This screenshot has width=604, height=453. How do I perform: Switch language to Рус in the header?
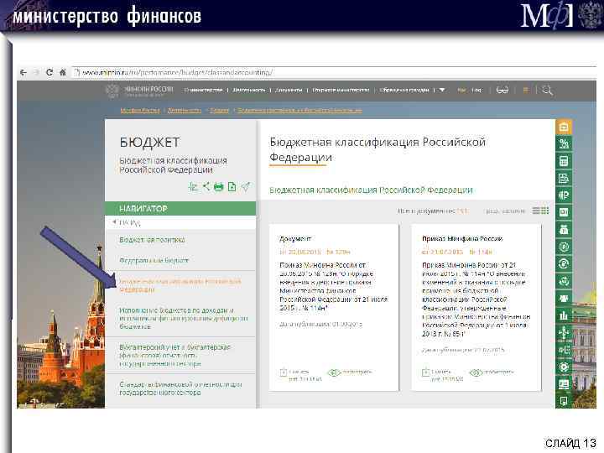point(461,90)
